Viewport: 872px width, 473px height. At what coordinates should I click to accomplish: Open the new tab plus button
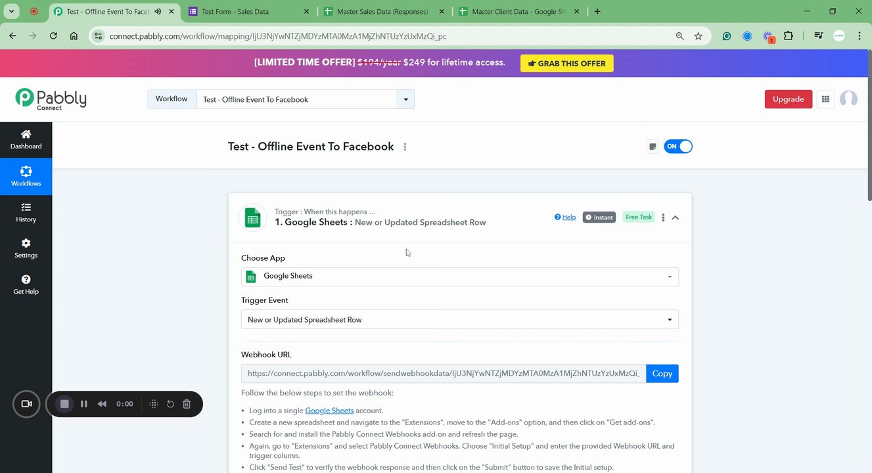click(597, 11)
